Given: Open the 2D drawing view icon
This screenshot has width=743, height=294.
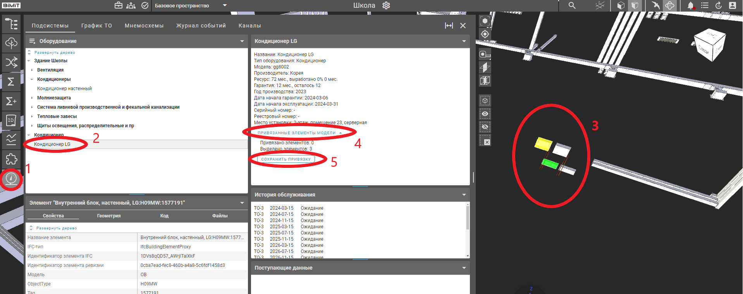Looking at the screenshot, I should click(x=11, y=120).
